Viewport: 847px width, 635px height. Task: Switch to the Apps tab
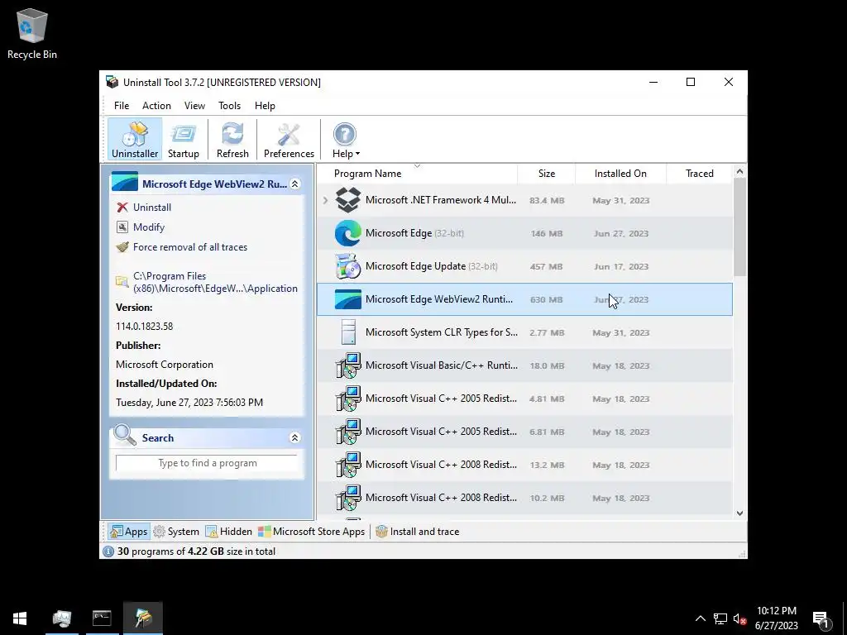pyautogui.click(x=128, y=532)
